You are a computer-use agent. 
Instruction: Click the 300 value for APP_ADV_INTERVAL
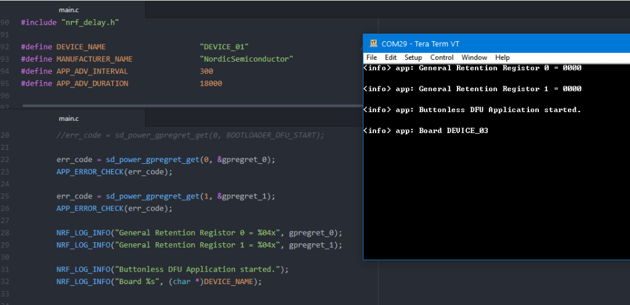(x=206, y=71)
